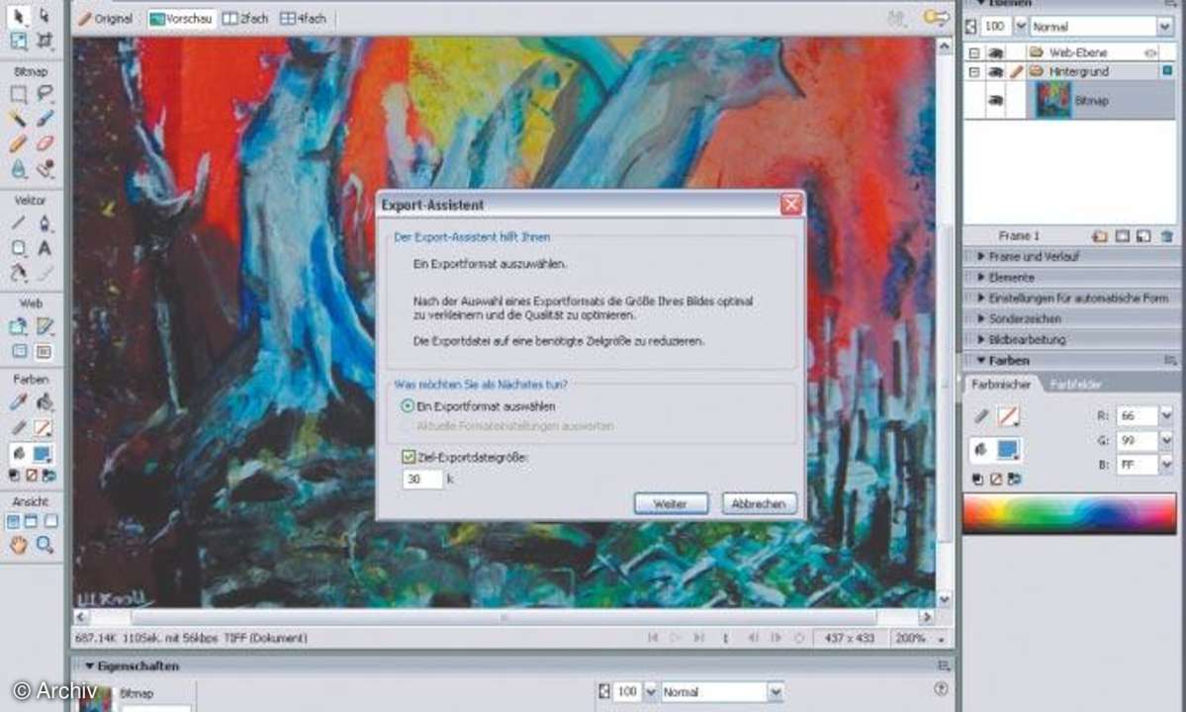Image resolution: width=1186 pixels, height=712 pixels.
Task: Open the layer blend mode Normal dropdown
Action: click(x=1165, y=27)
